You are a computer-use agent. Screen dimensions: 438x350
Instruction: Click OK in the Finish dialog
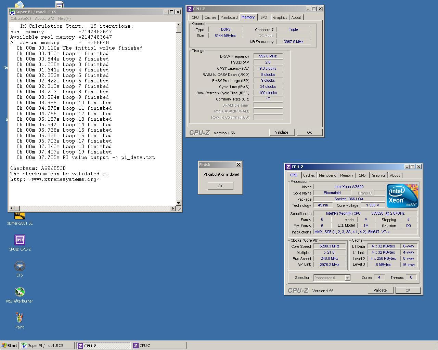pyautogui.click(x=220, y=186)
